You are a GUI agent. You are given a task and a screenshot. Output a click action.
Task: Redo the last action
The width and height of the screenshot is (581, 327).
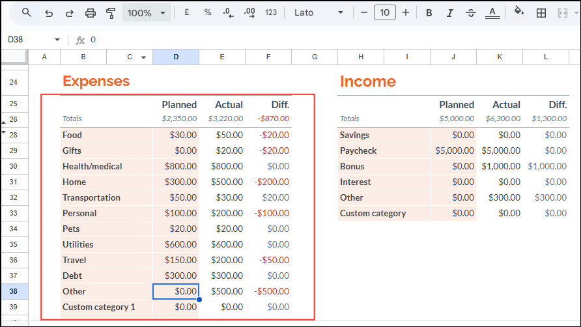69,13
